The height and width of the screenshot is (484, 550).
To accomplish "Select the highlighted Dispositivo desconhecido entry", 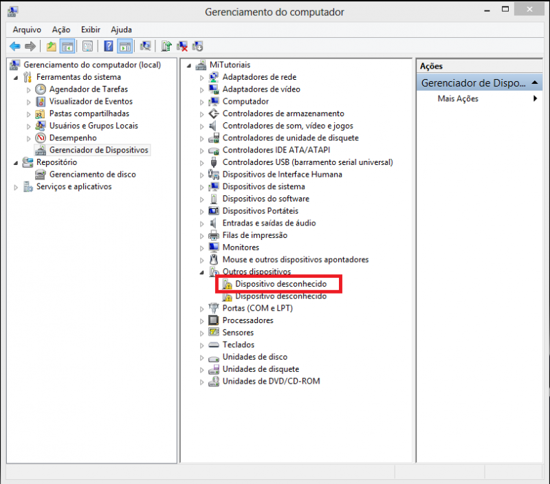I will click(280, 284).
